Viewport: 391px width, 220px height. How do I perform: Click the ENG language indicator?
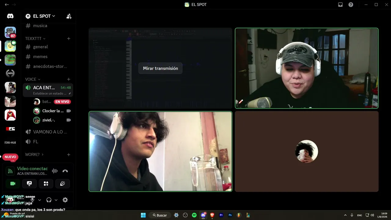360,215
